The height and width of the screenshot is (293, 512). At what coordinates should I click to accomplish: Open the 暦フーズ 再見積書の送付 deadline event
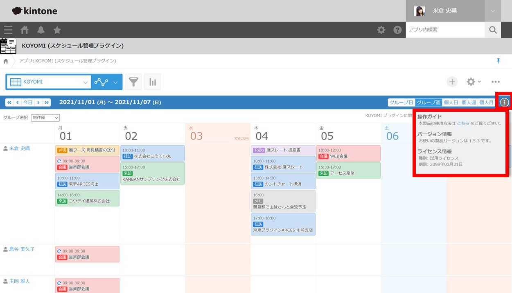(x=87, y=150)
